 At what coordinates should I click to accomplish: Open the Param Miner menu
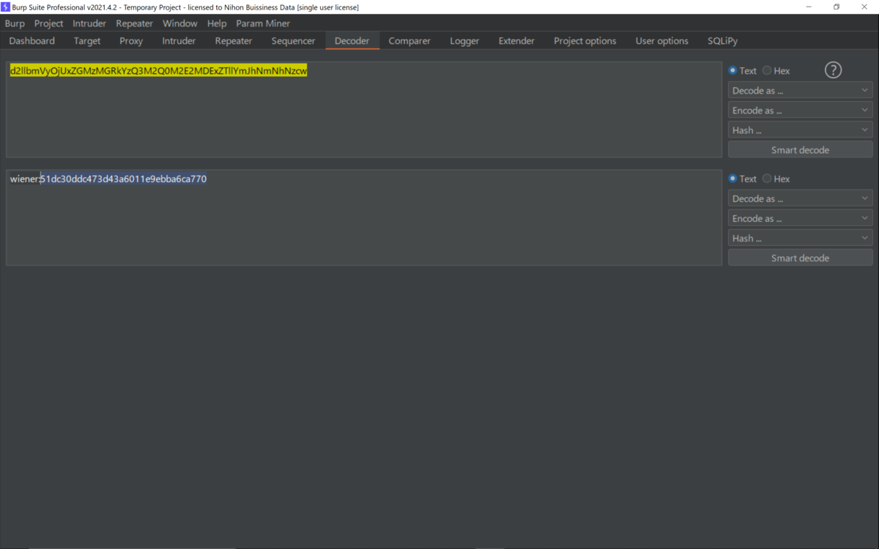pos(263,23)
